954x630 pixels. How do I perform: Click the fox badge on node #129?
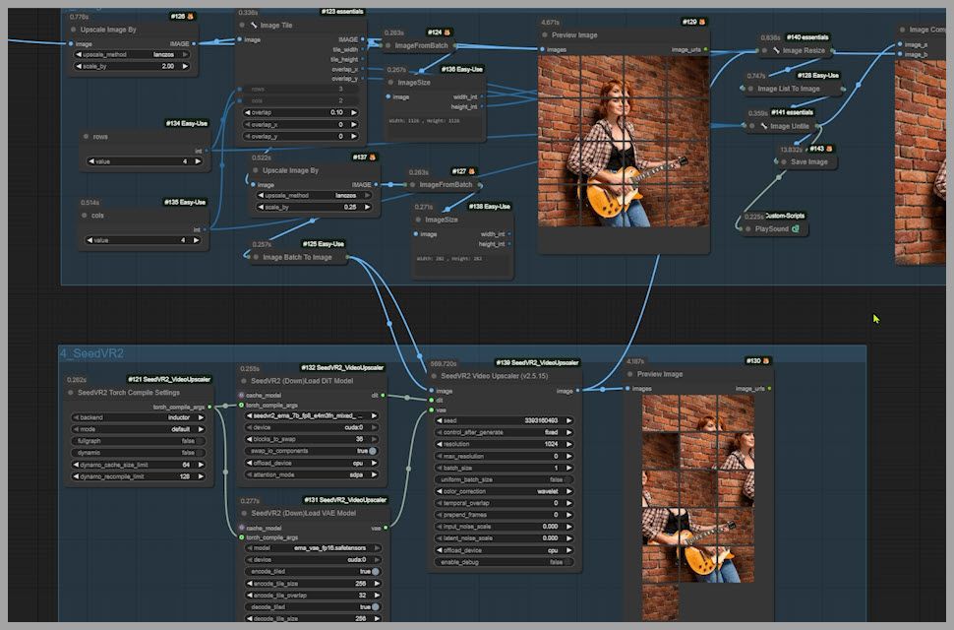pyautogui.click(x=703, y=21)
